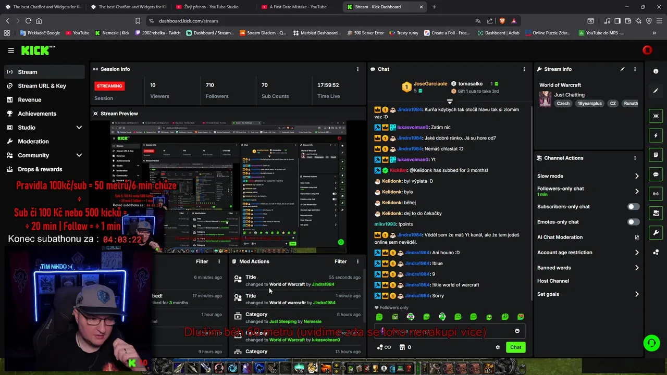Click the green Chat send button
667x375 pixels.
click(x=515, y=347)
